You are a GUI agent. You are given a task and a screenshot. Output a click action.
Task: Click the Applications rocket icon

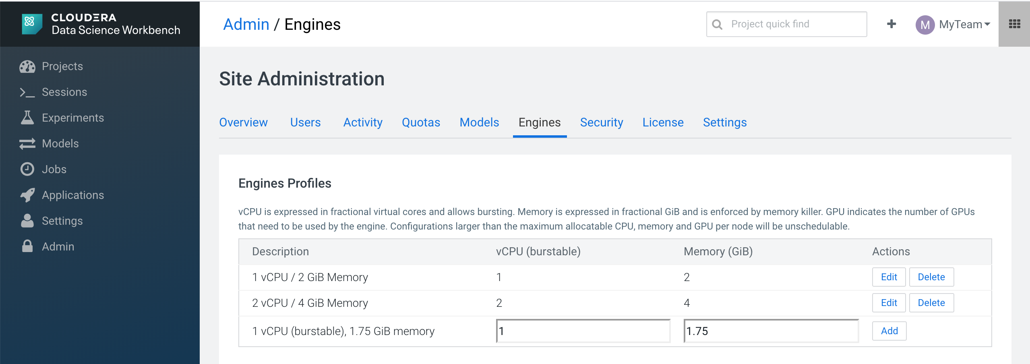27,195
